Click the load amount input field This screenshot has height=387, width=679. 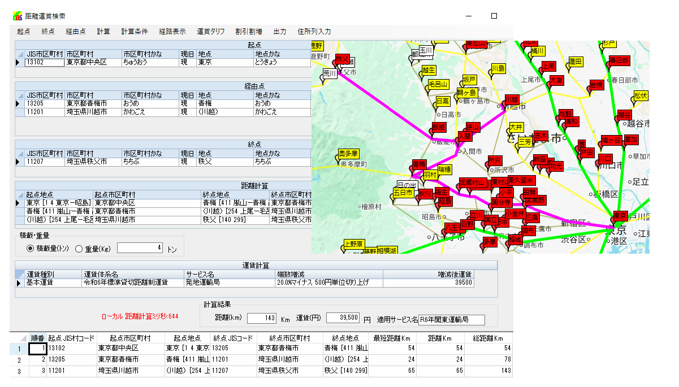pos(140,247)
